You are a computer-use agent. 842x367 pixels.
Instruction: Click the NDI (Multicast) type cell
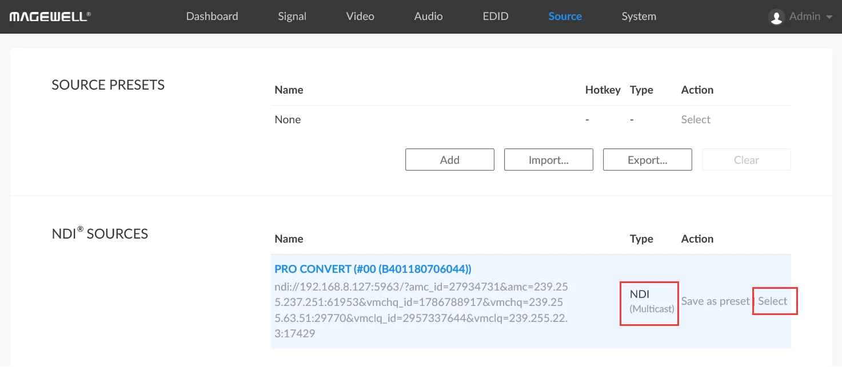click(x=652, y=301)
